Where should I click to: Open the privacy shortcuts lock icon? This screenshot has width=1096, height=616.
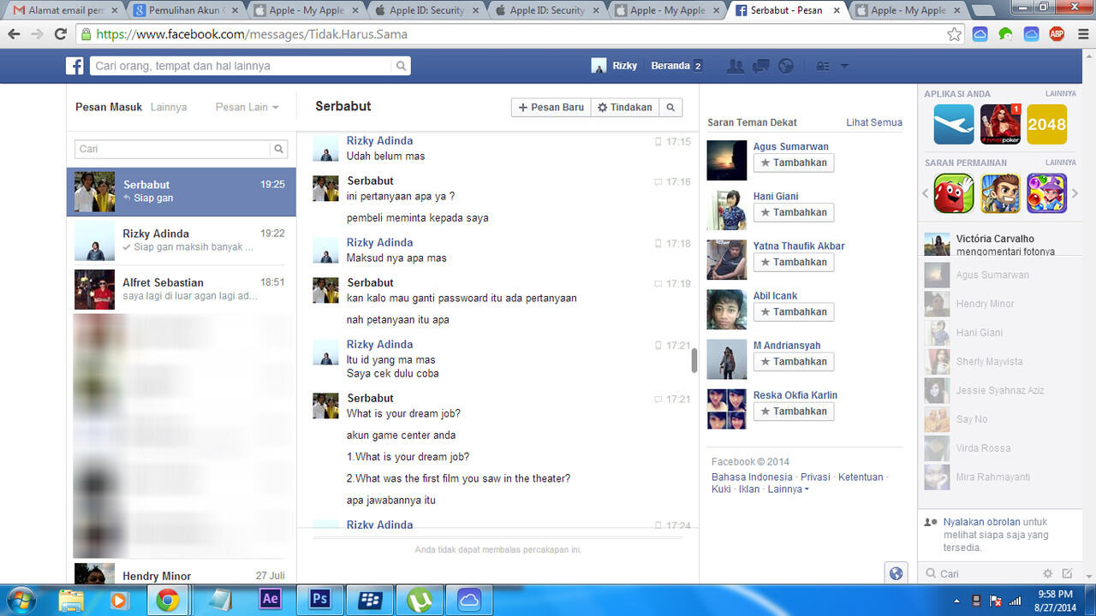pyautogui.click(x=823, y=66)
